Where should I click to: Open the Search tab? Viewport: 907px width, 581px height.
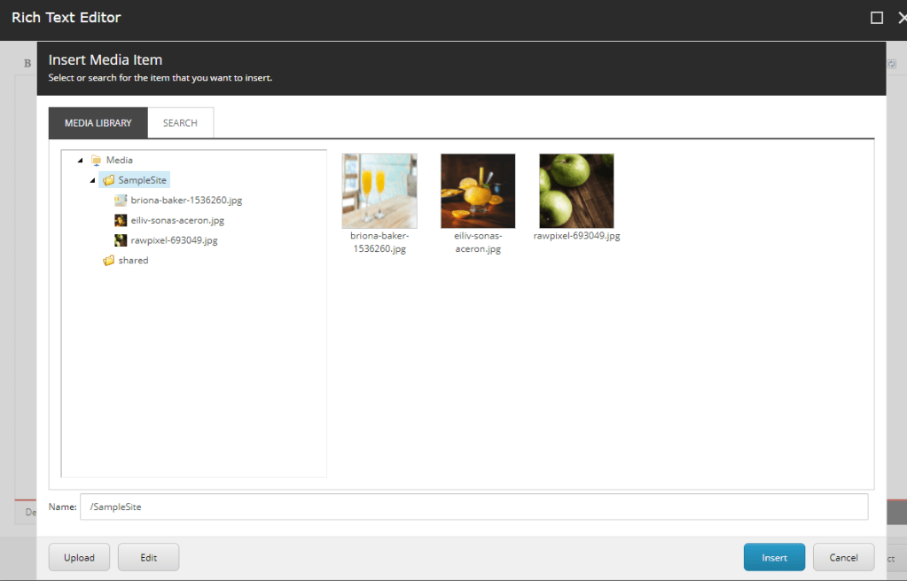180,123
